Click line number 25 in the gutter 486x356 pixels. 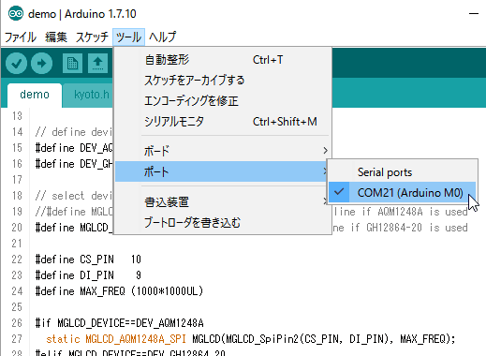point(17,307)
